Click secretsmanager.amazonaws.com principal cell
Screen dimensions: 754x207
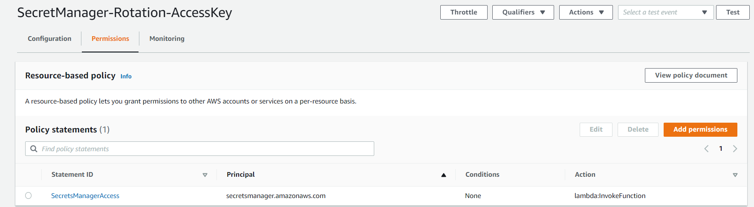276,196
